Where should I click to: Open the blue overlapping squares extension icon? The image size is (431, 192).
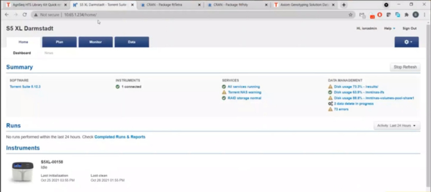pos(398,15)
